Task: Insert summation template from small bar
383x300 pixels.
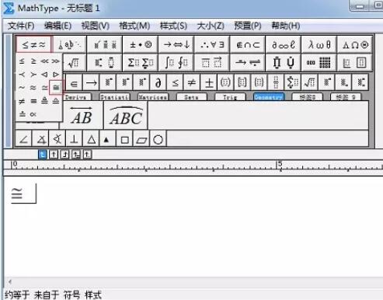Action: (x=293, y=83)
